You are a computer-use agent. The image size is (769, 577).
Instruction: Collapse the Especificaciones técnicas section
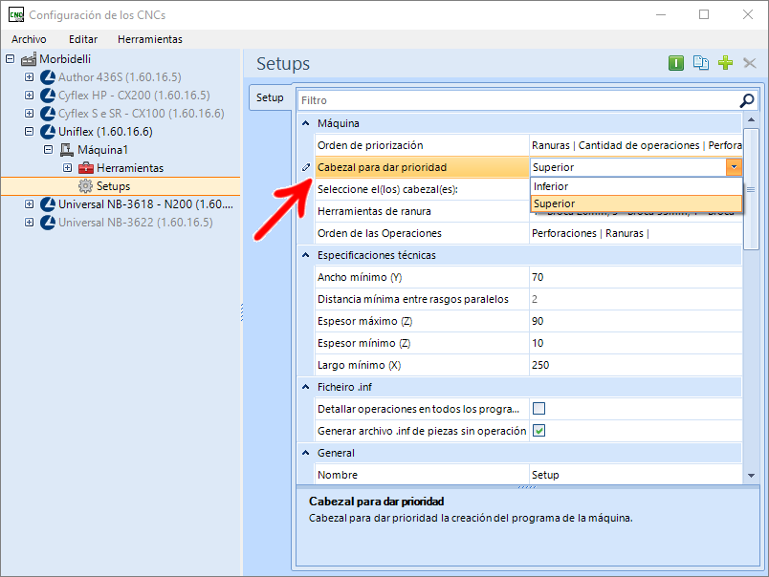pos(306,255)
